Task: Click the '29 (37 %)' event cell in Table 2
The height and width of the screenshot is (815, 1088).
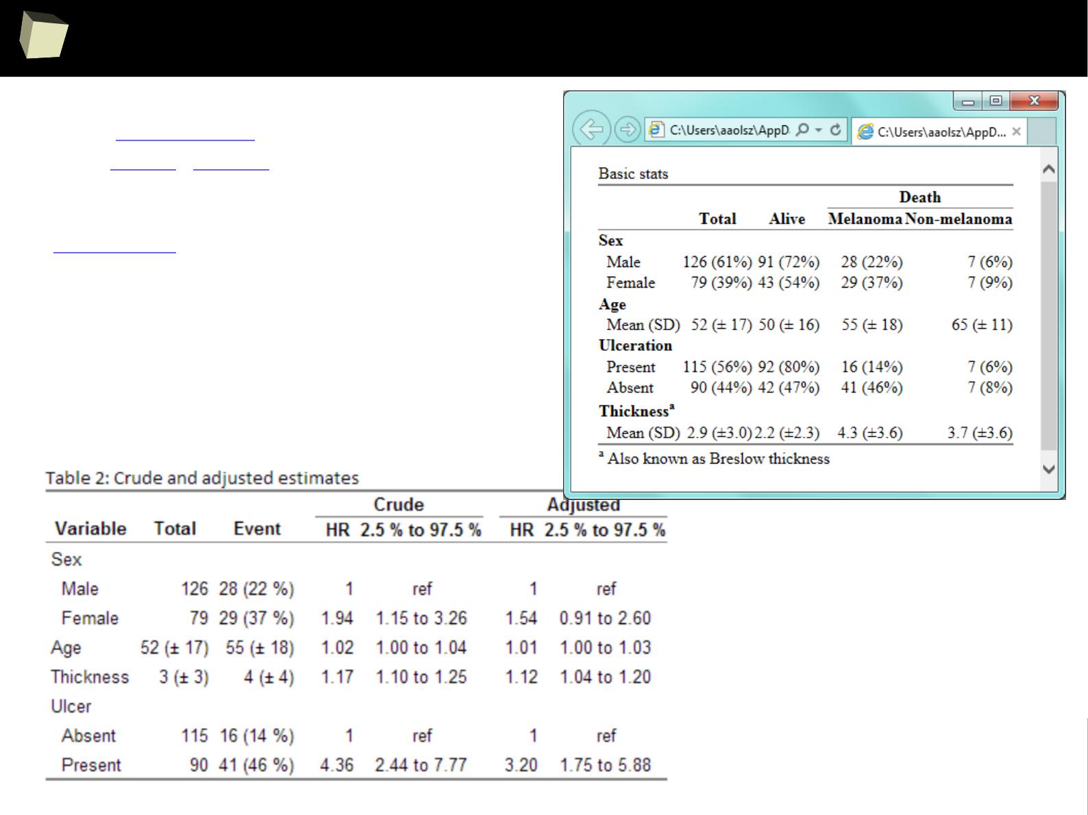Action: click(x=257, y=618)
